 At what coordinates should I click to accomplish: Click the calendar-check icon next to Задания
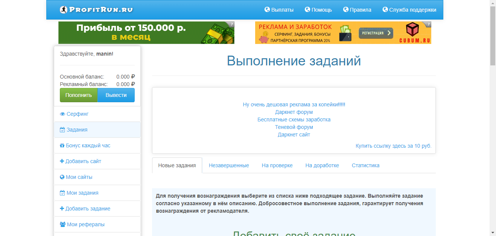pyautogui.click(x=62, y=130)
